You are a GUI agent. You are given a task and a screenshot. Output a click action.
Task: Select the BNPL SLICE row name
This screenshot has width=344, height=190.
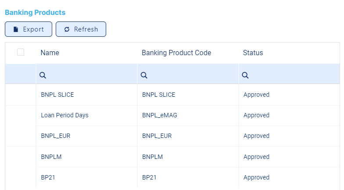(57, 95)
